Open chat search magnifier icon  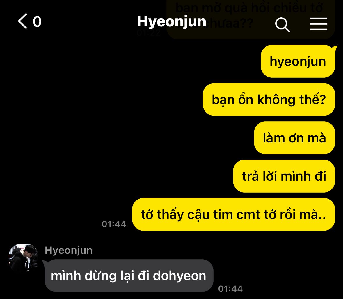pos(282,25)
